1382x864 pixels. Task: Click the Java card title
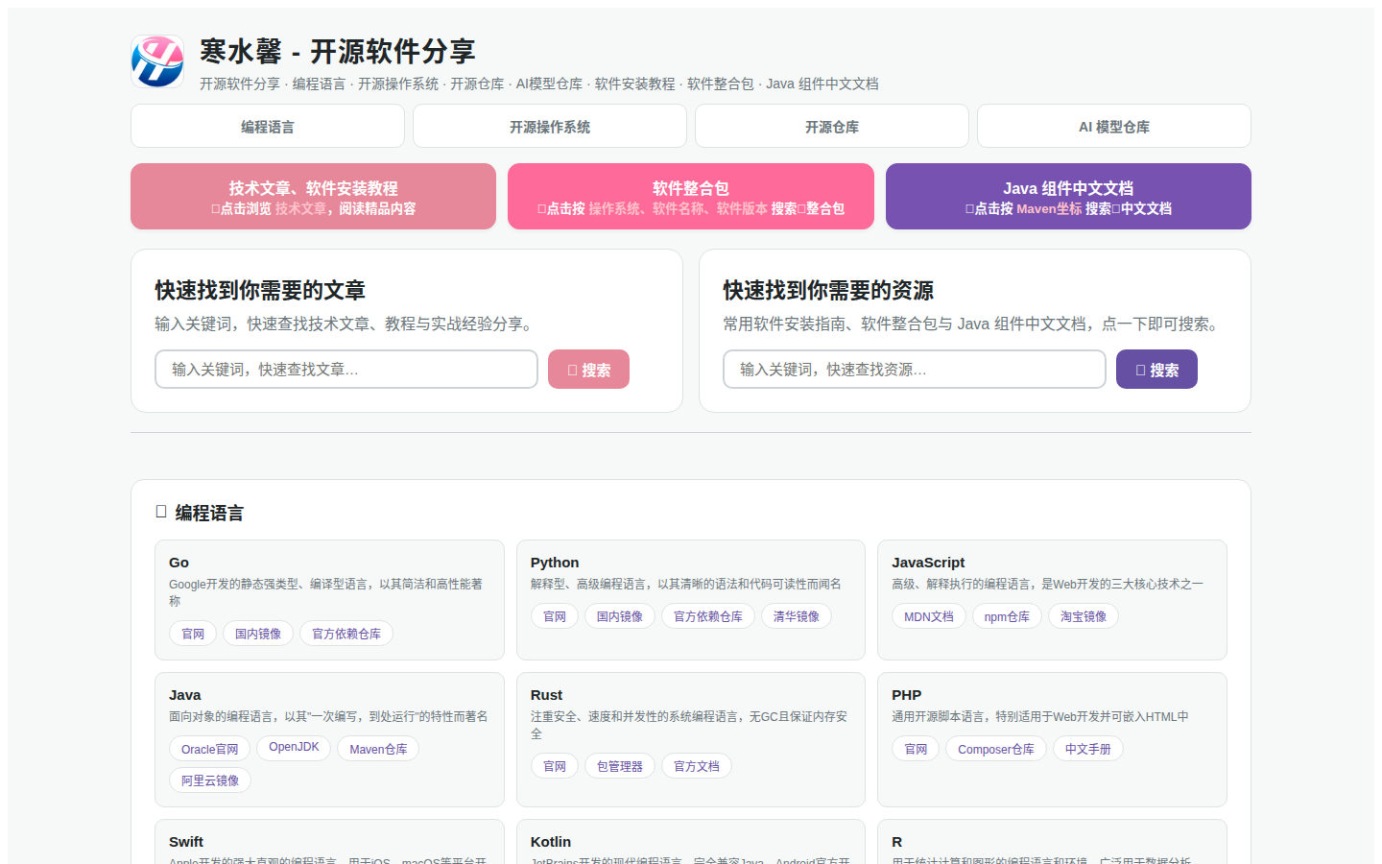[x=185, y=695]
